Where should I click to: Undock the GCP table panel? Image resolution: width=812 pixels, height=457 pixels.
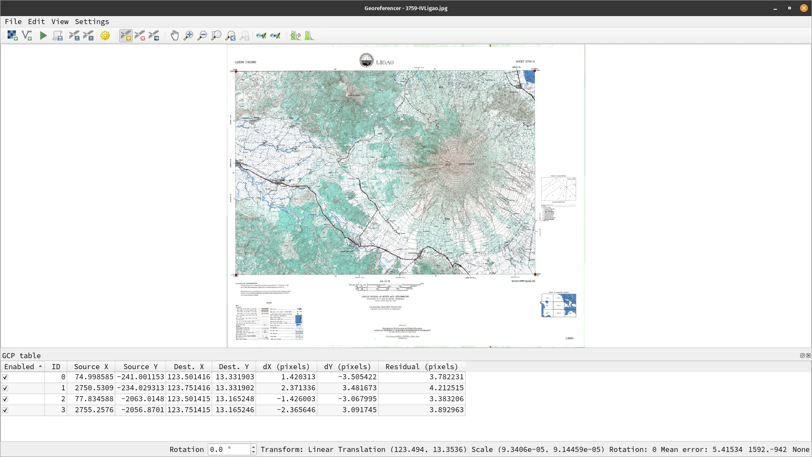(802, 356)
